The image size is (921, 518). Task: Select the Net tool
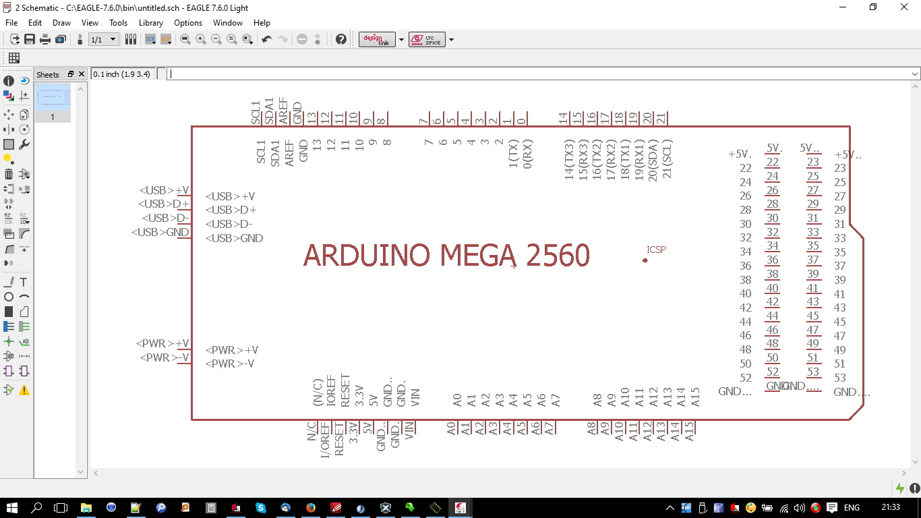click(24, 326)
